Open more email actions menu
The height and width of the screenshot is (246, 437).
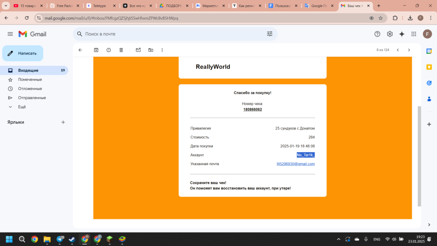tap(162, 50)
